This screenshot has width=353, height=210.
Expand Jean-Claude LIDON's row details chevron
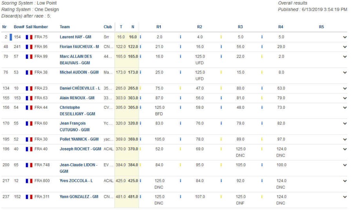pos(345,165)
